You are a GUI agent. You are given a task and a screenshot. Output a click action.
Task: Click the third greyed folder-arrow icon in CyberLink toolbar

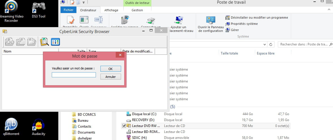[32, 41]
